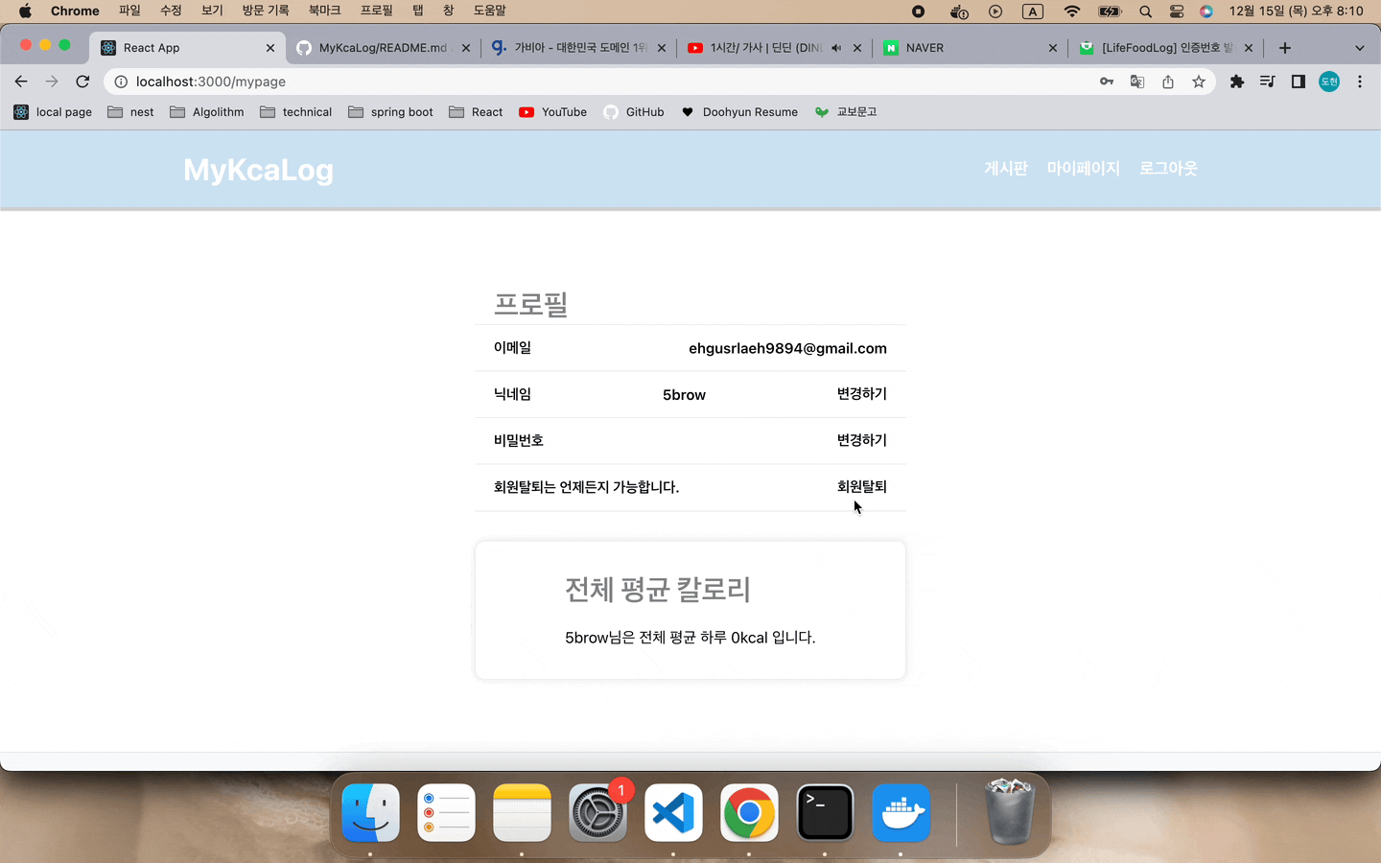The height and width of the screenshot is (863, 1381).
Task: Open Google Translate icon in address bar
Action: point(1136,82)
